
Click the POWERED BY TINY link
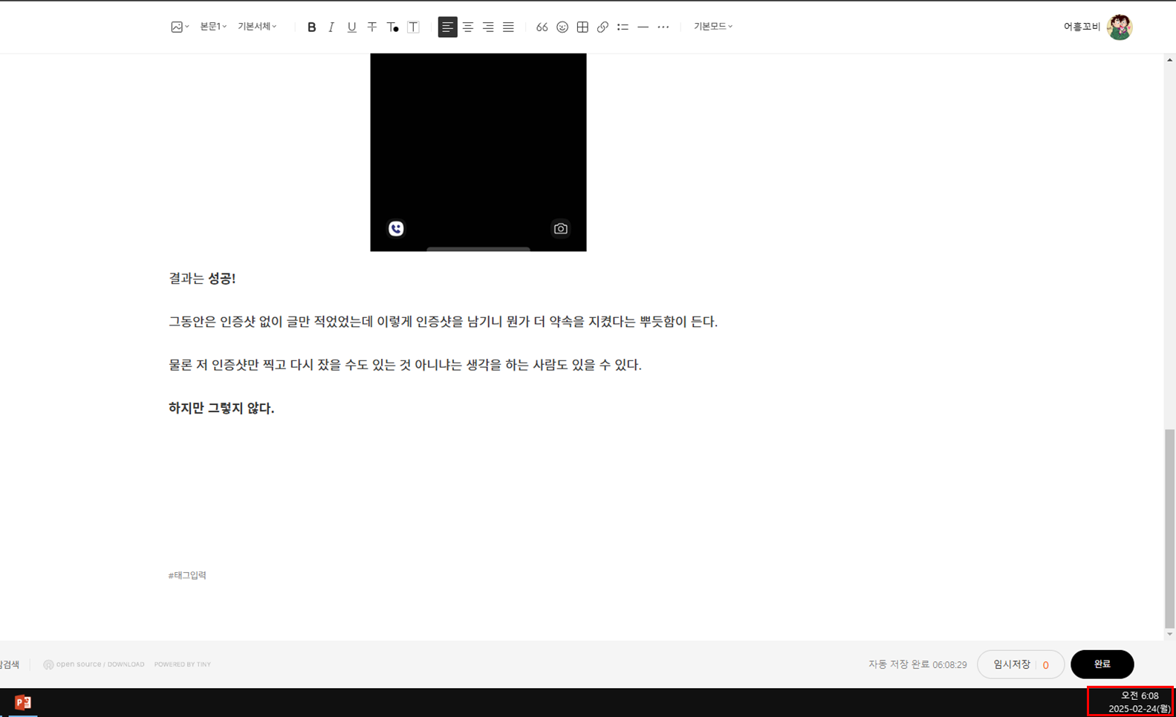tap(183, 664)
